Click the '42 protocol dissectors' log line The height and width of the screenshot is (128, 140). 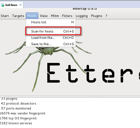tap(18, 104)
